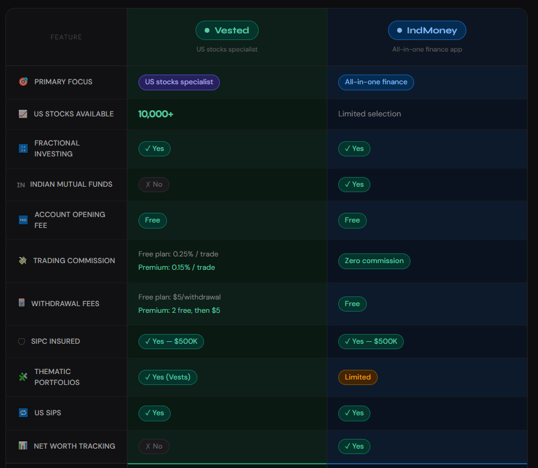The height and width of the screenshot is (468, 538).
Task: Click the 'NET WORTH TRACKING' row label
Action: coord(75,446)
